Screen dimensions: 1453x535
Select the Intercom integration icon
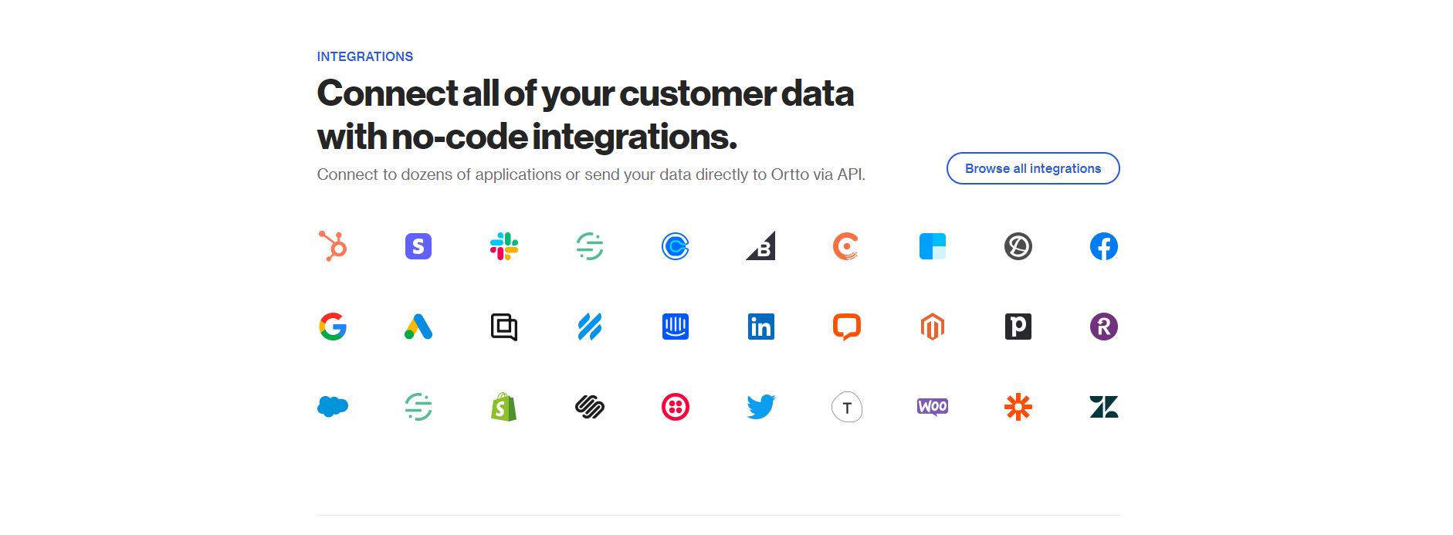coord(676,327)
